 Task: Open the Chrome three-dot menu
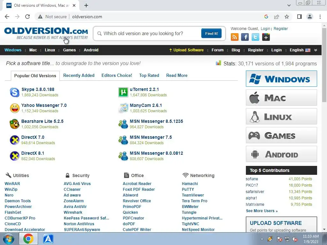point(320,17)
